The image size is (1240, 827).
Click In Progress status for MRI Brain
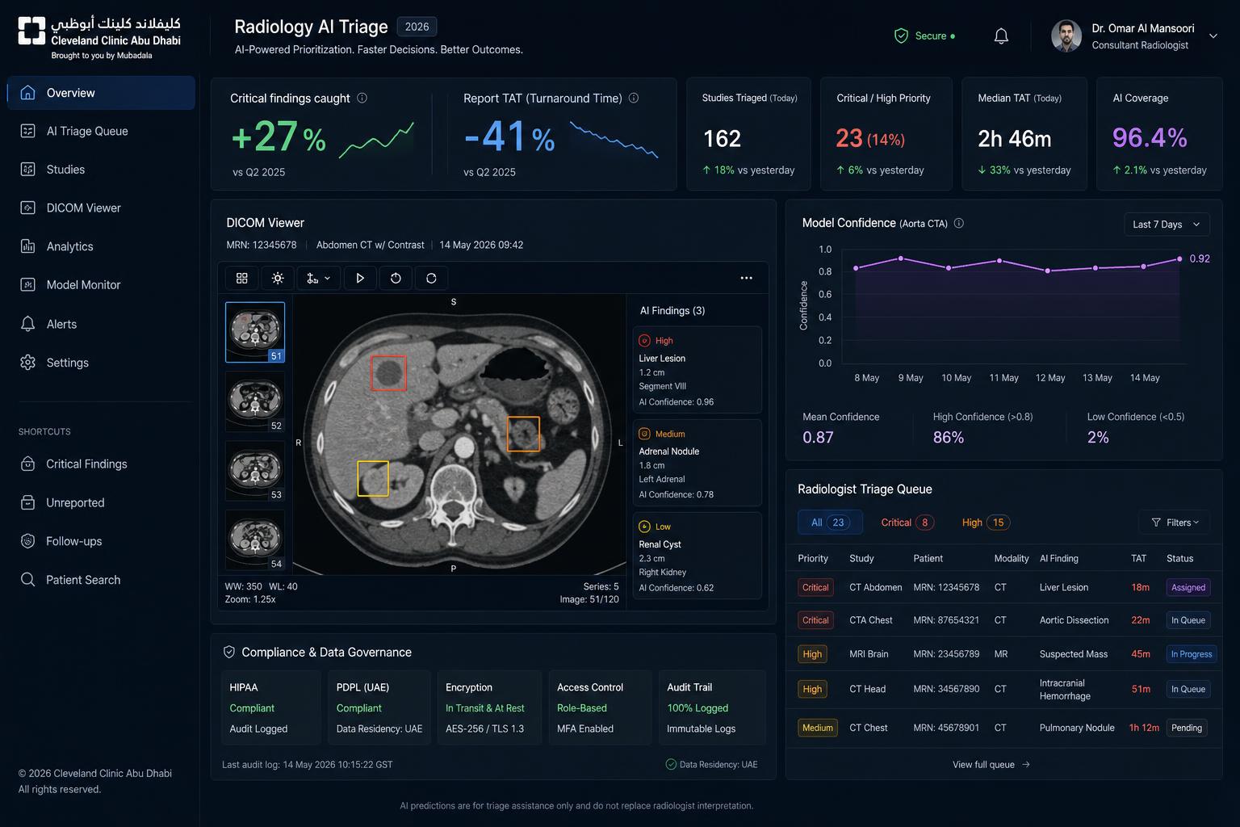(x=1192, y=654)
